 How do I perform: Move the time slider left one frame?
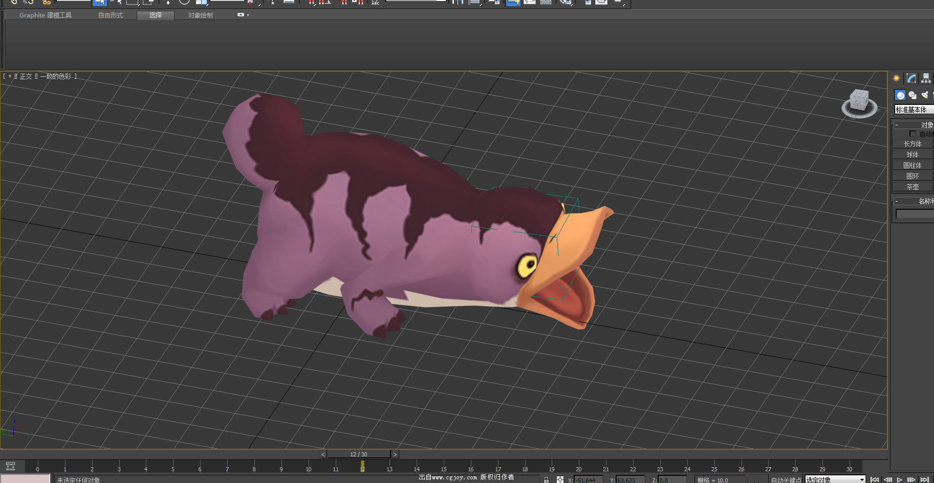tap(323, 454)
